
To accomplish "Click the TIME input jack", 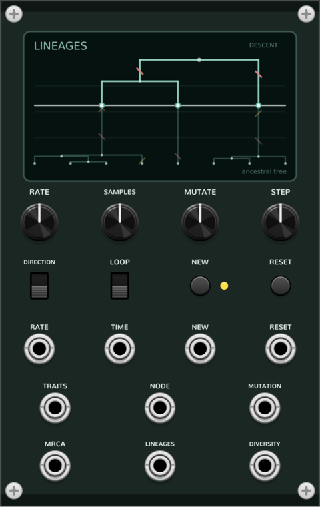I will pos(119,348).
